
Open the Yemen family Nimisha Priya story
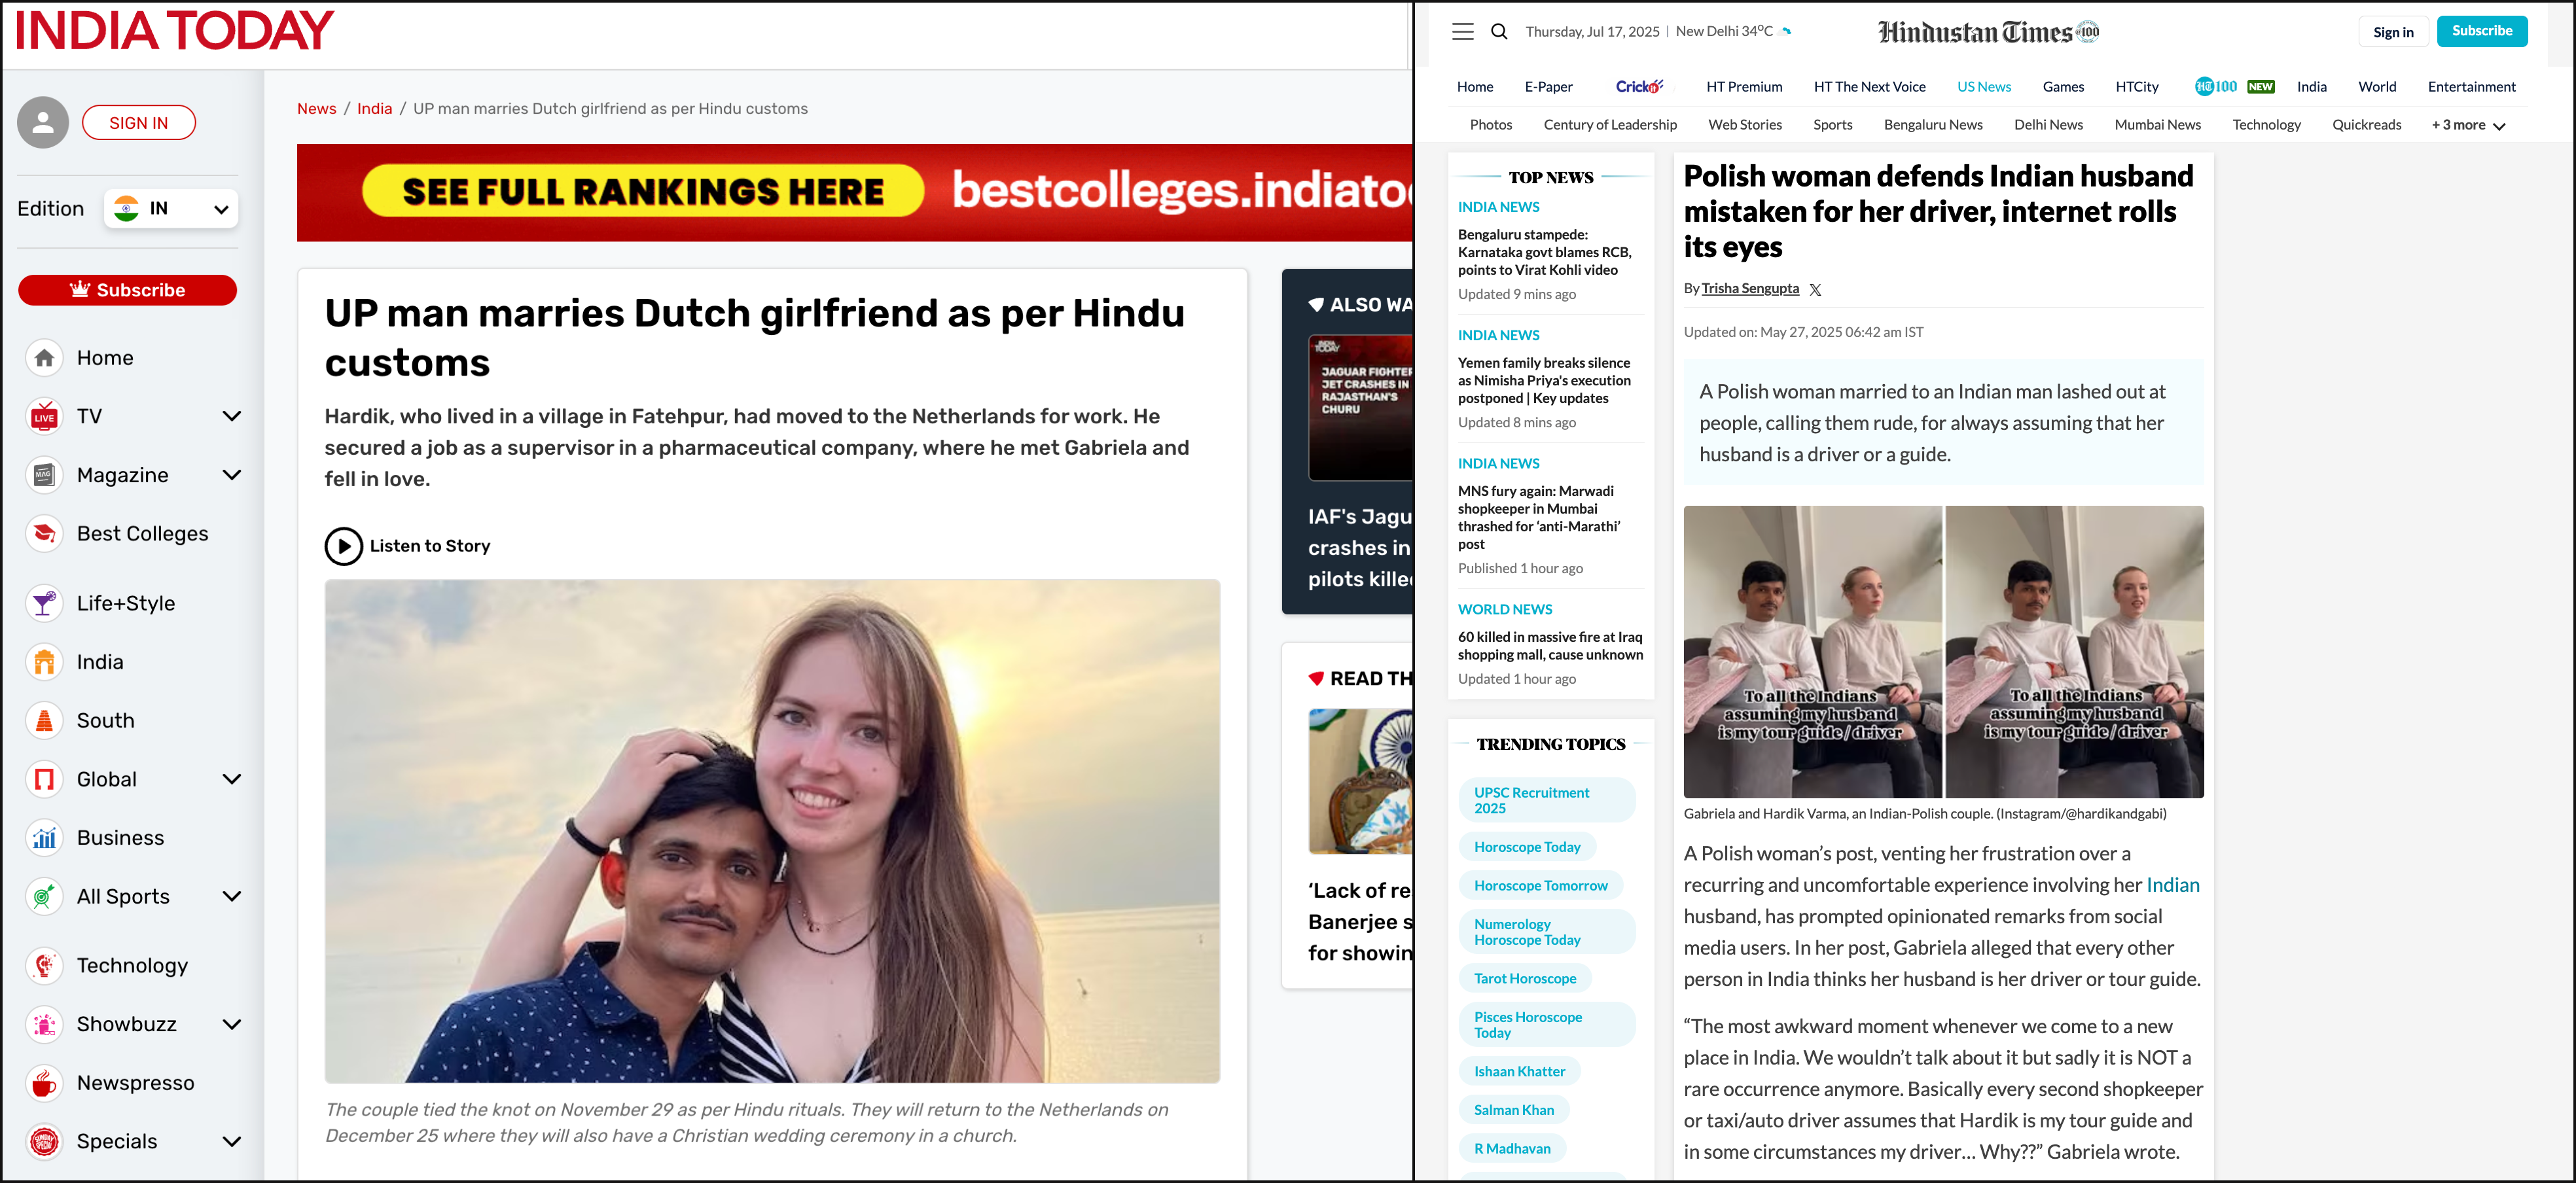1544,381
